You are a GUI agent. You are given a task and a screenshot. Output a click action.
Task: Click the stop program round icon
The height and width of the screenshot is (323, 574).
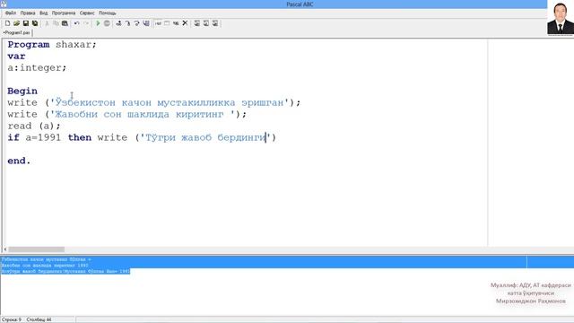107,23
